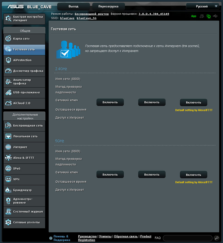
Task: Open USB-приложение menu item
Action: [x=24, y=92]
